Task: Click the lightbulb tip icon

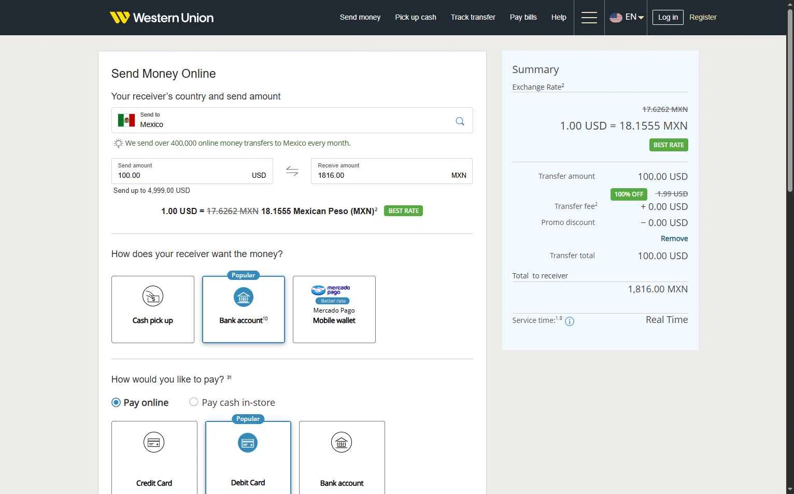Action: point(118,143)
